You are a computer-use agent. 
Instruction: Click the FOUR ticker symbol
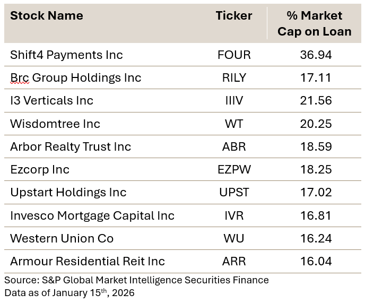coord(234,55)
